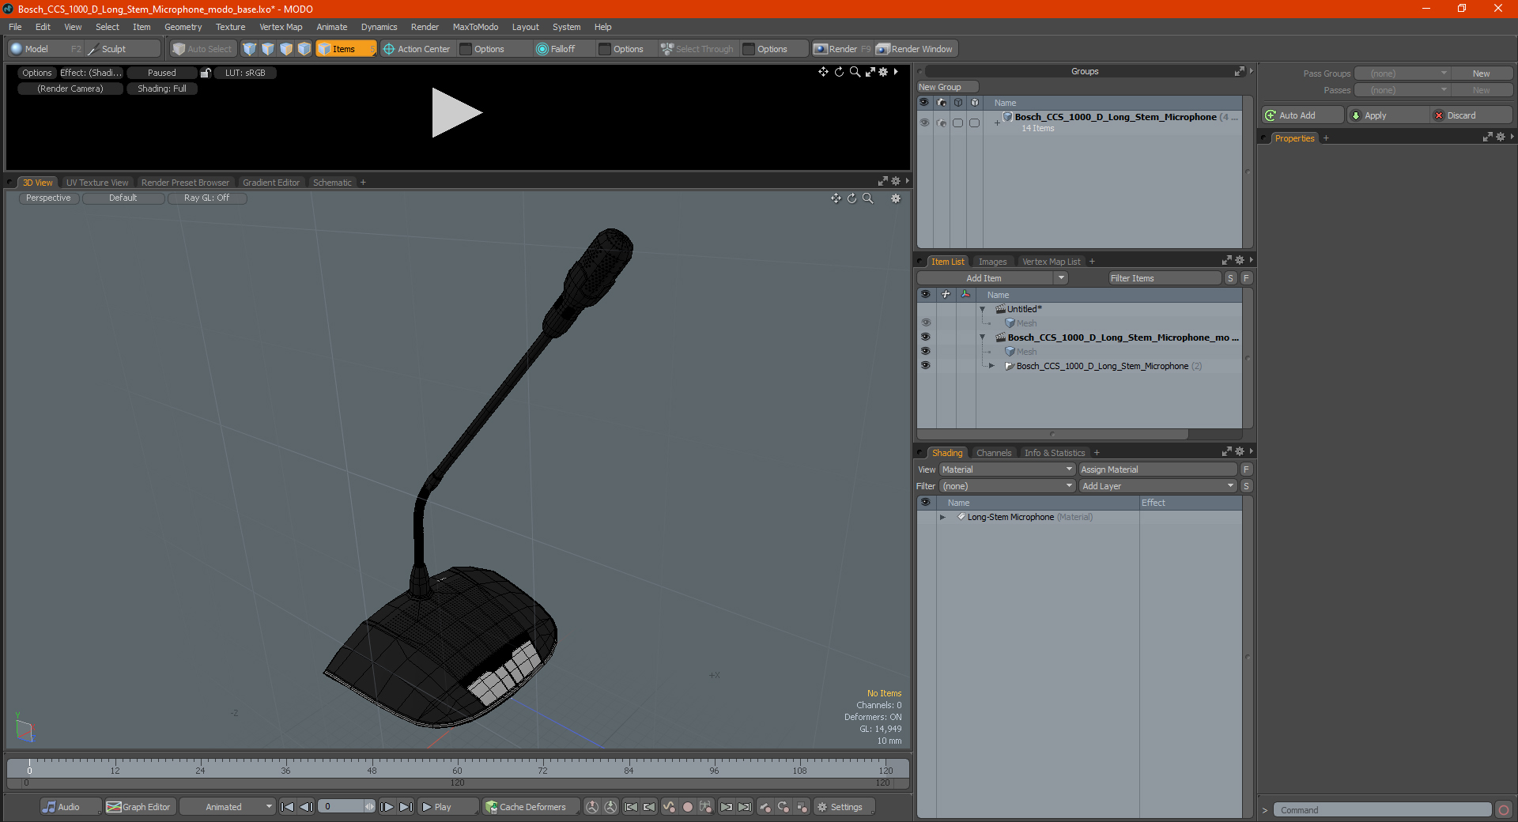The width and height of the screenshot is (1518, 822).
Task: Switch to the Channels tab
Action: pyautogui.click(x=994, y=453)
